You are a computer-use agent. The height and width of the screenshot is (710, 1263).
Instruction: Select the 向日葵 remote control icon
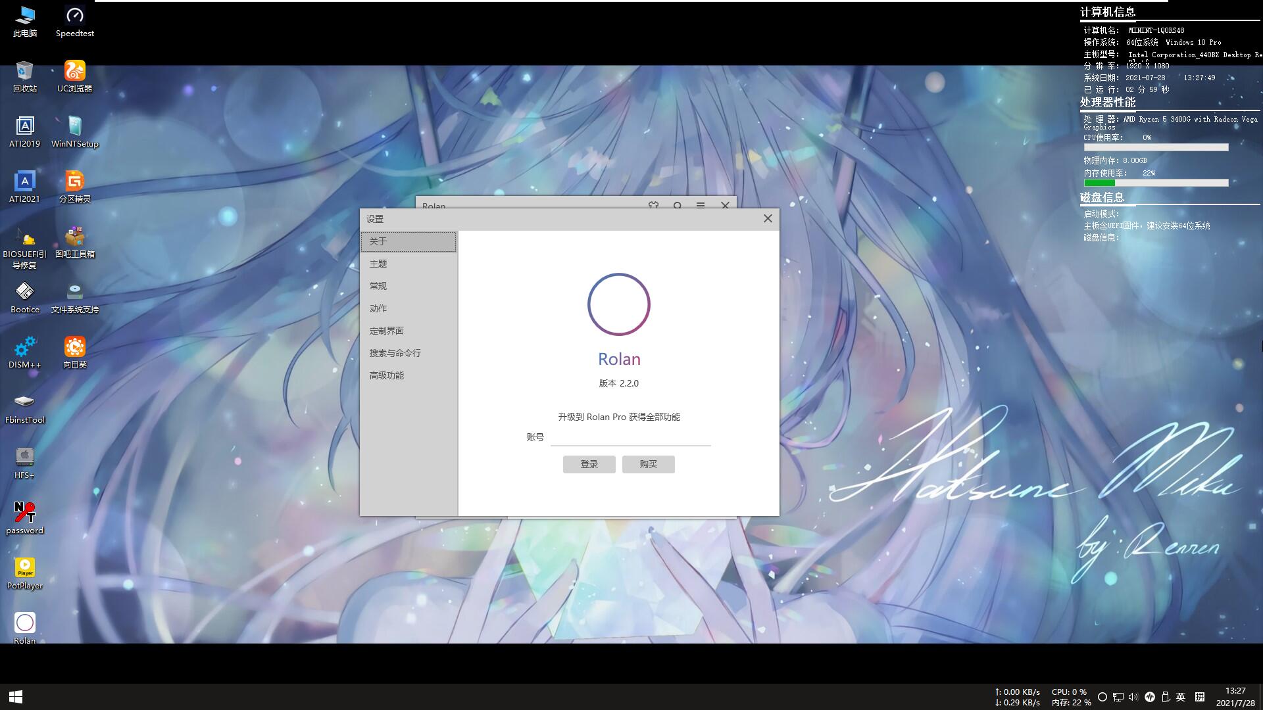75,352
